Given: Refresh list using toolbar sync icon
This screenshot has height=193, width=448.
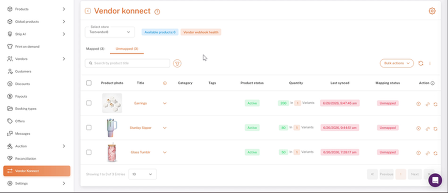Looking at the screenshot, I should (421, 63).
